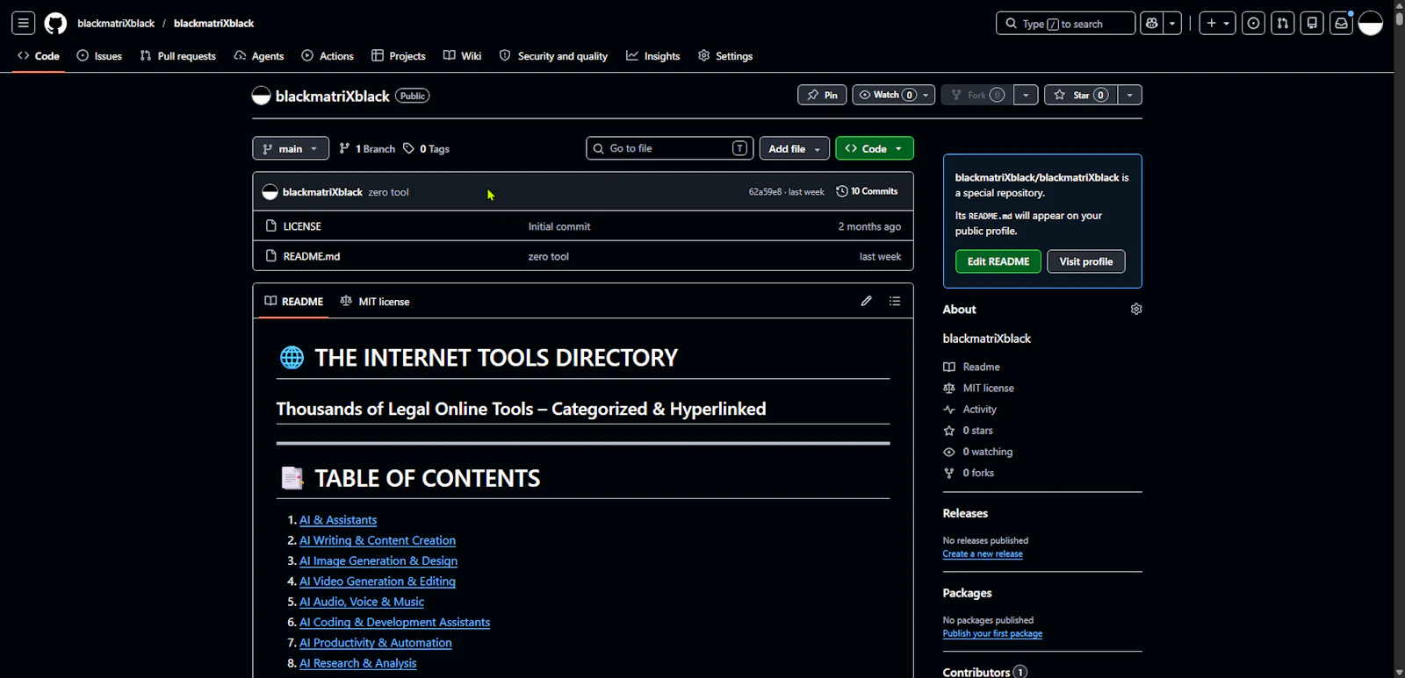Switch to the Pull requests tab
Image resolution: width=1405 pixels, height=678 pixels.
point(178,56)
